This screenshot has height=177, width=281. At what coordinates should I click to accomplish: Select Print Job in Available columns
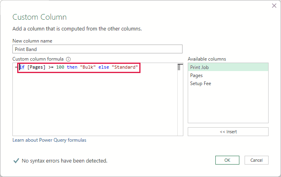(x=228, y=67)
